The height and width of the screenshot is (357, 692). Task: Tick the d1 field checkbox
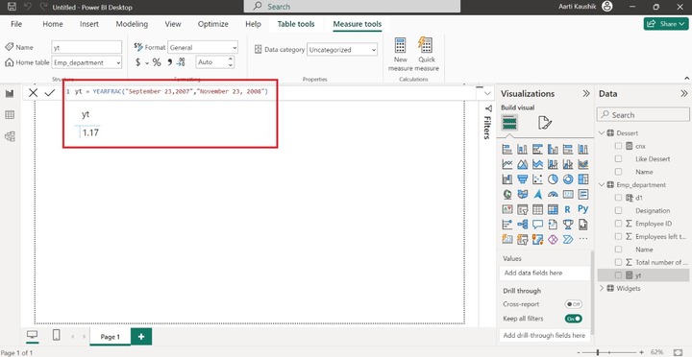[x=618, y=198]
